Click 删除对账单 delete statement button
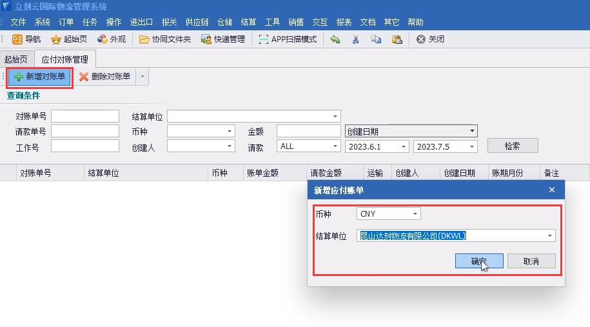This screenshot has width=590, height=327. coord(104,77)
